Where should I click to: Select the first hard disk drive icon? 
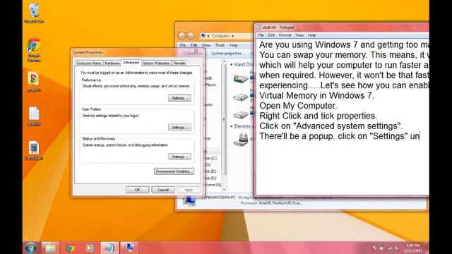click(x=241, y=78)
